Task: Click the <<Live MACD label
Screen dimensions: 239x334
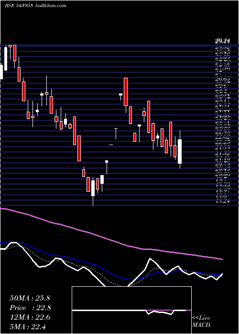Action: [x=201, y=321]
